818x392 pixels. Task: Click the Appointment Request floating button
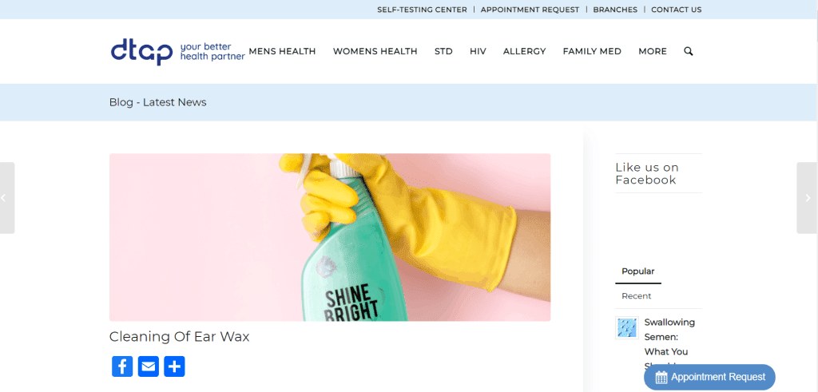(709, 377)
